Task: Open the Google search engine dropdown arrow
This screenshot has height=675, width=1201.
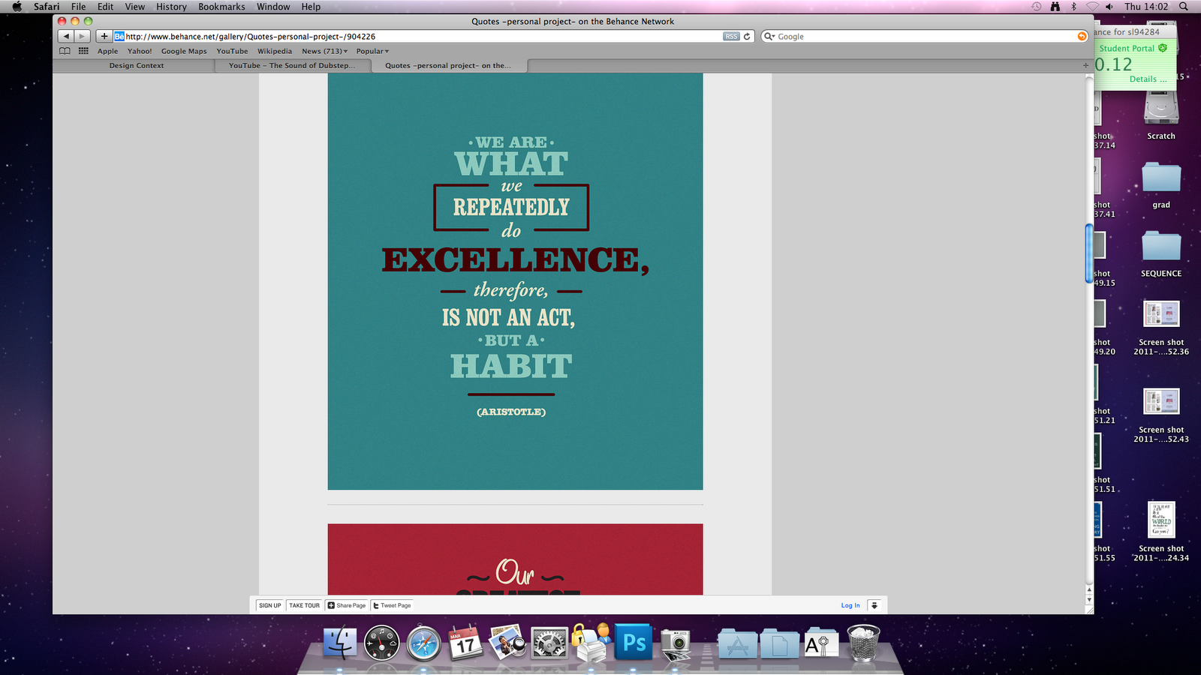Action: (x=769, y=36)
